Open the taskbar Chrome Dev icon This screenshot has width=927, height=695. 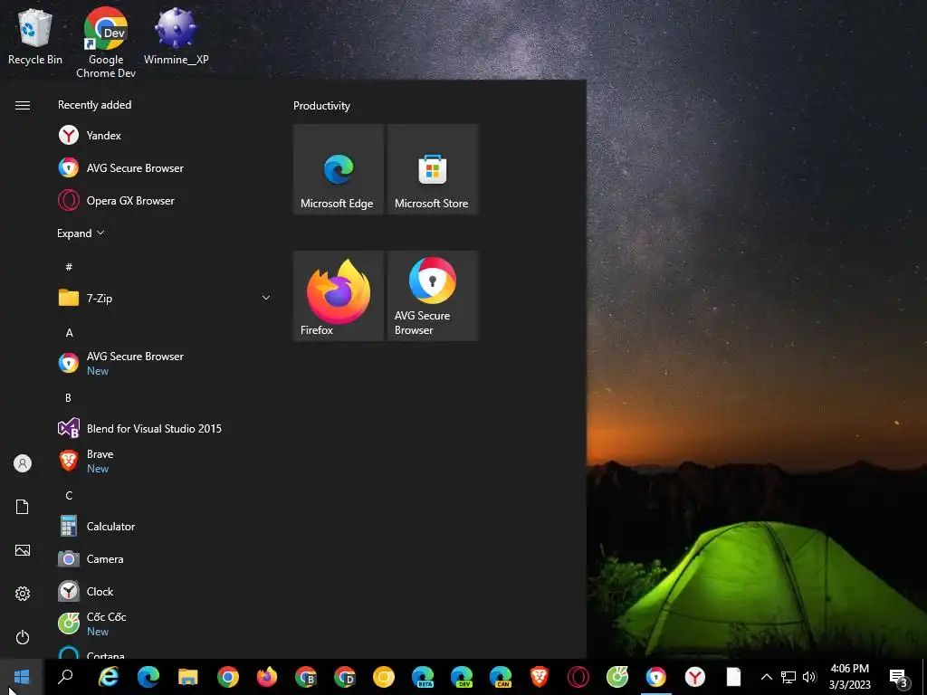pyautogui.click(x=345, y=677)
